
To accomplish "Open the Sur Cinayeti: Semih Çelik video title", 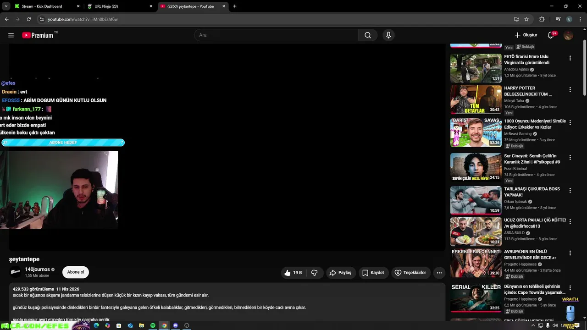I will 532,159.
